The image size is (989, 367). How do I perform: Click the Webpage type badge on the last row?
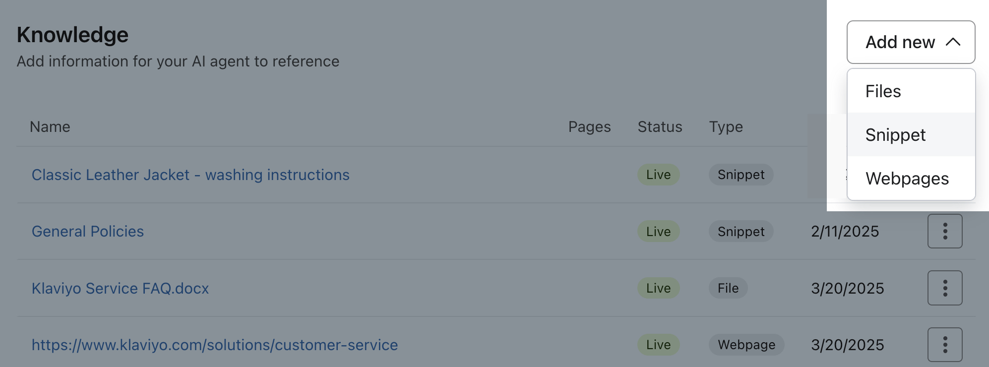746,344
